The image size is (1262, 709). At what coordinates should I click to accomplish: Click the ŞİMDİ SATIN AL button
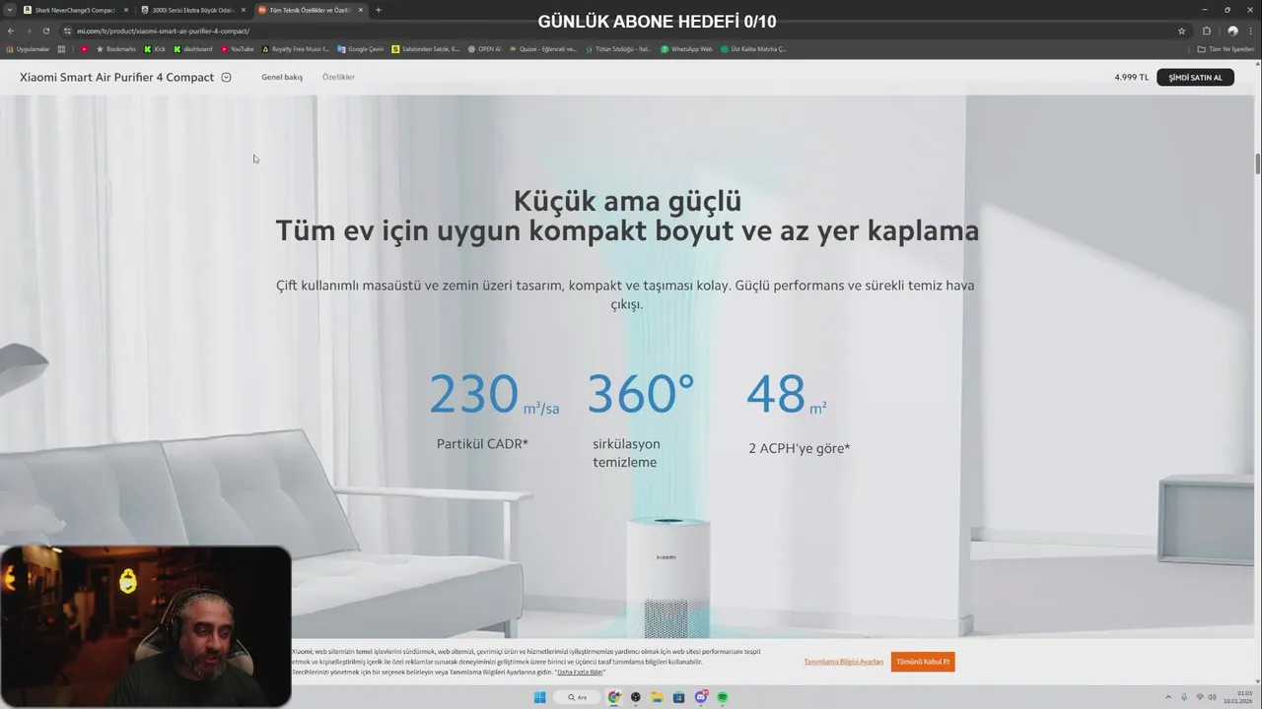1195,77
